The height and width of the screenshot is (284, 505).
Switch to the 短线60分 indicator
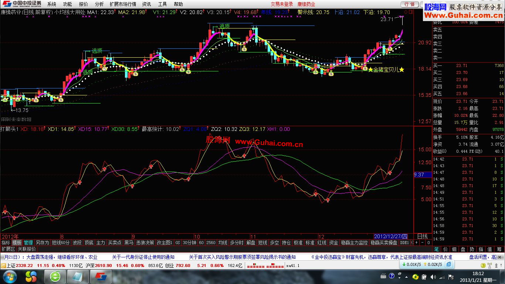61,243
